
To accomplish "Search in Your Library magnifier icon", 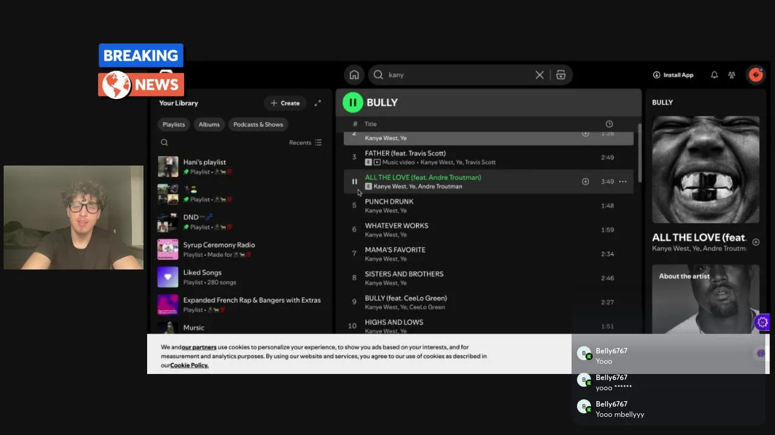I will coord(164,143).
